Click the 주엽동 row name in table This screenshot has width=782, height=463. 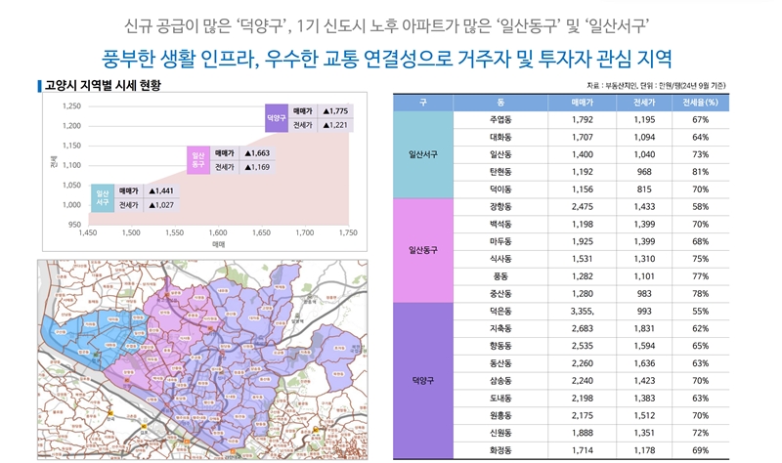[500, 119]
